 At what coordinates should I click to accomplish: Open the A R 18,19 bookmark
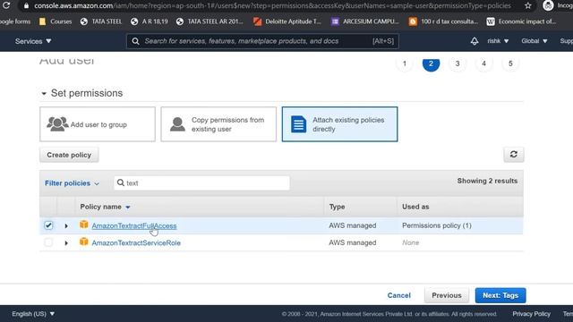tap(150, 21)
